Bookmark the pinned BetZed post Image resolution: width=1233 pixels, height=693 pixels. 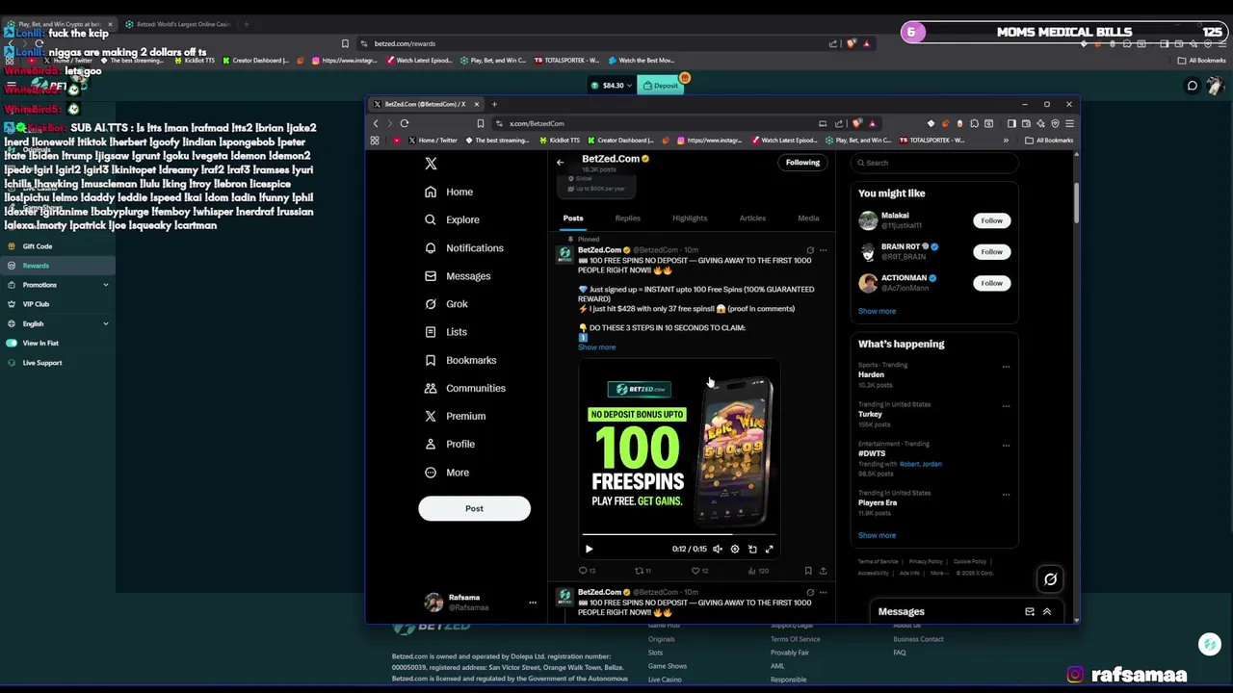coord(807,571)
